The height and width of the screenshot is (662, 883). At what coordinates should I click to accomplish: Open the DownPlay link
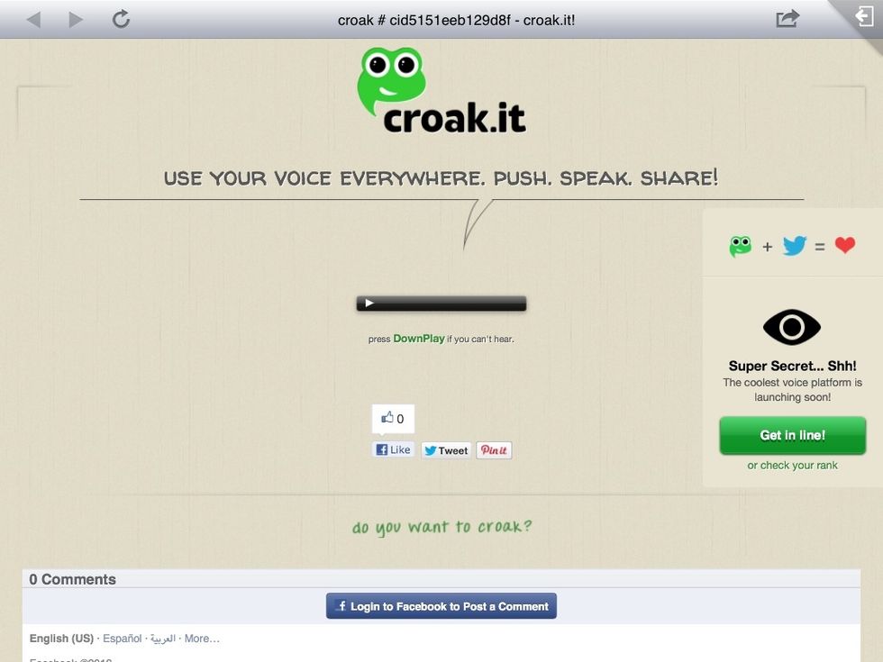(x=418, y=339)
